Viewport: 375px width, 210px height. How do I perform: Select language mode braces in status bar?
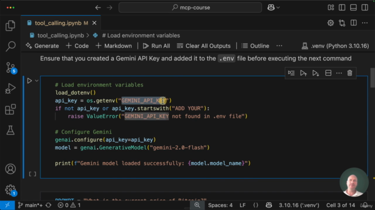click(x=255, y=205)
